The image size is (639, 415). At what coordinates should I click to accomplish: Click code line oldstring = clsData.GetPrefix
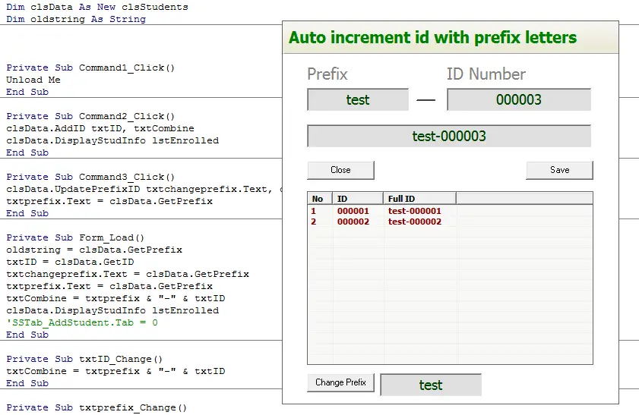tap(94, 250)
